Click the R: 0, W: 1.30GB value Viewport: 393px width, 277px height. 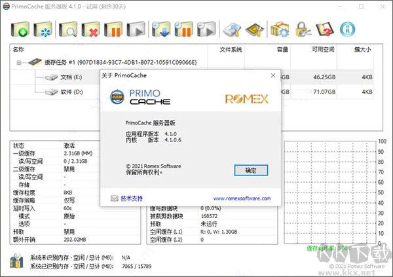(x=219, y=232)
